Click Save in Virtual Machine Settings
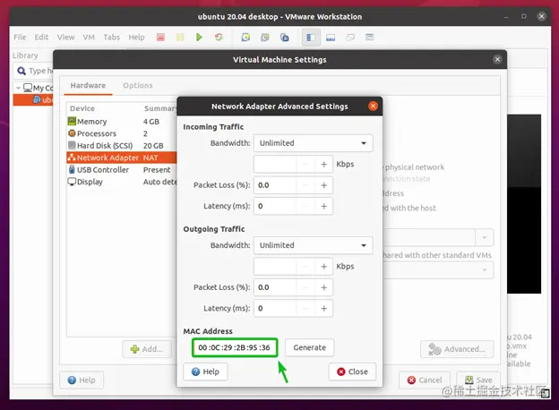 (x=478, y=380)
